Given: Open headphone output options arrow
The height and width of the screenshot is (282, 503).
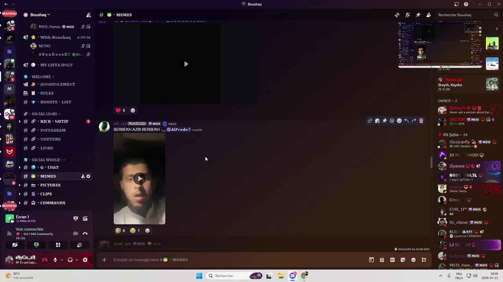Looking at the screenshot, I should click(77, 260).
